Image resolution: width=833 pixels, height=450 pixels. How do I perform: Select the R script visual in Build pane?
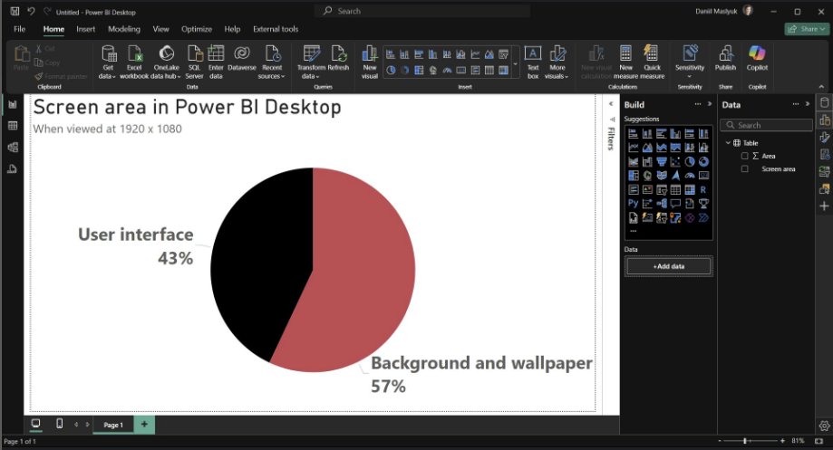pyautogui.click(x=703, y=189)
